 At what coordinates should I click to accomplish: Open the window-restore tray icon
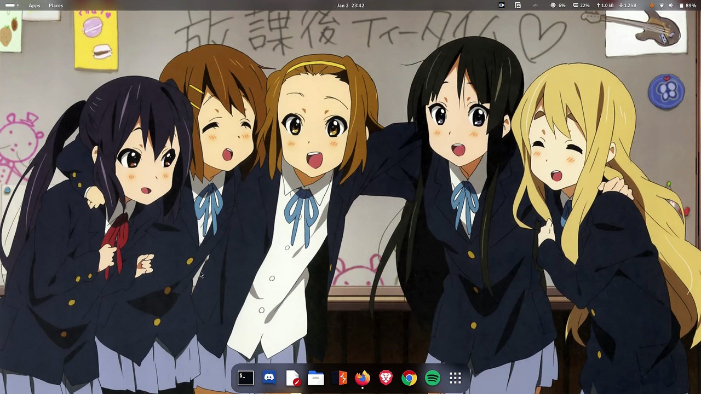(x=518, y=5)
